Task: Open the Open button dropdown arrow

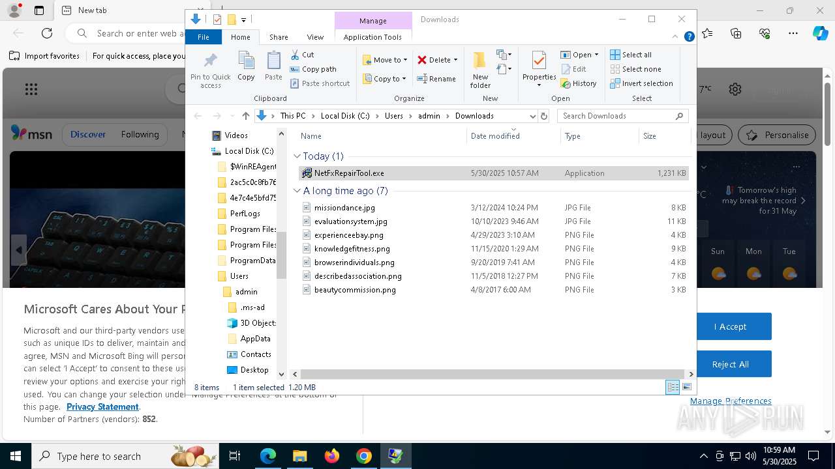Action: coord(596,55)
